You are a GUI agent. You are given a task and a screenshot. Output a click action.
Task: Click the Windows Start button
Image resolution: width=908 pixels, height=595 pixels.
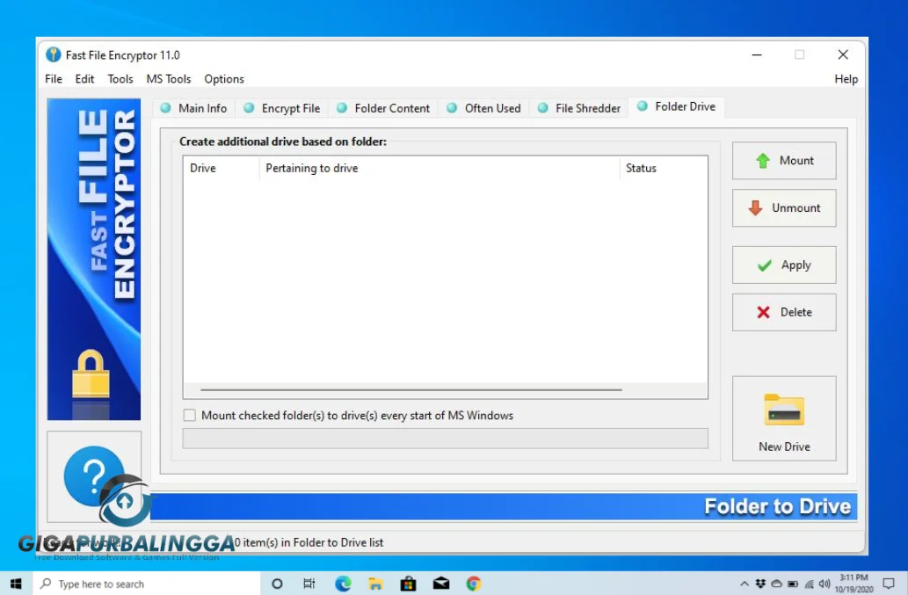(16, 583)
